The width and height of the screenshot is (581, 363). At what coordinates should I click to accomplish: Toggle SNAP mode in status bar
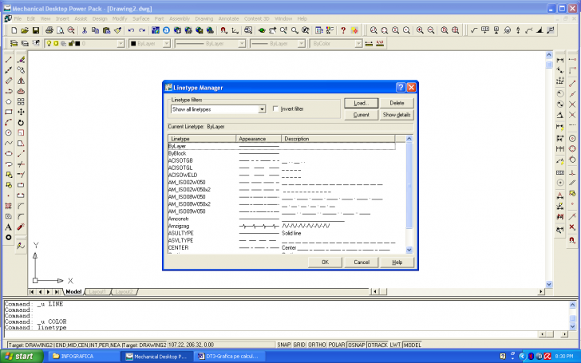(x=284, y=345)
